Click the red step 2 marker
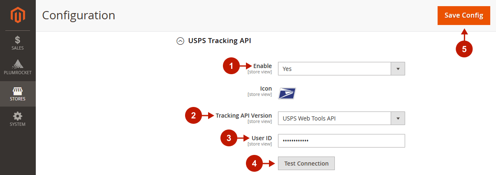Image resolution: width=496 pixels, height=175 pixels. (193, 116)
